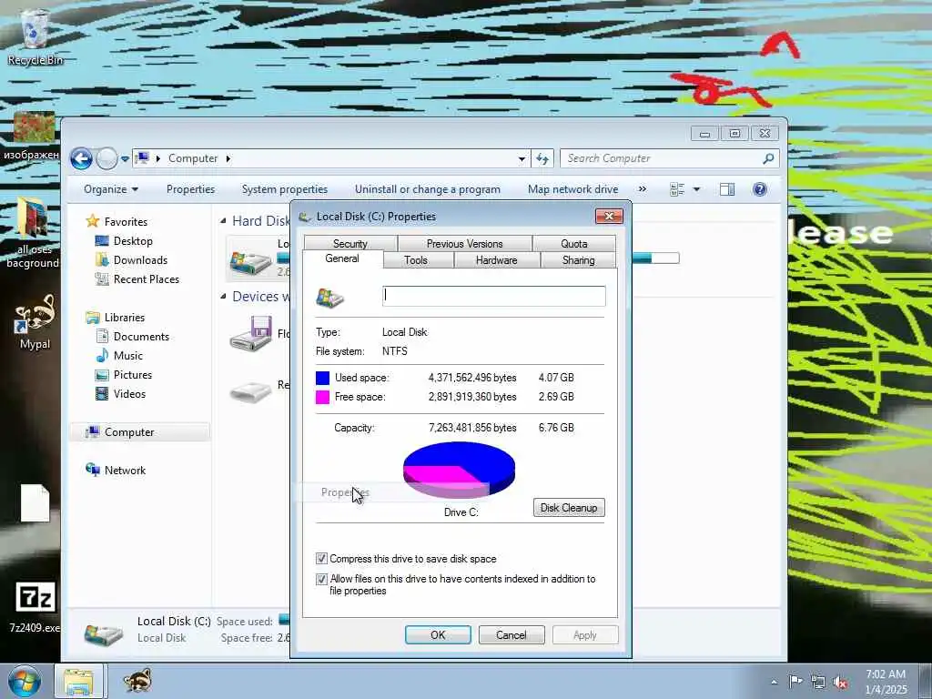The image size is (932, 699).
Task: Select Network in navigation pane
Action: pos(125,471)
